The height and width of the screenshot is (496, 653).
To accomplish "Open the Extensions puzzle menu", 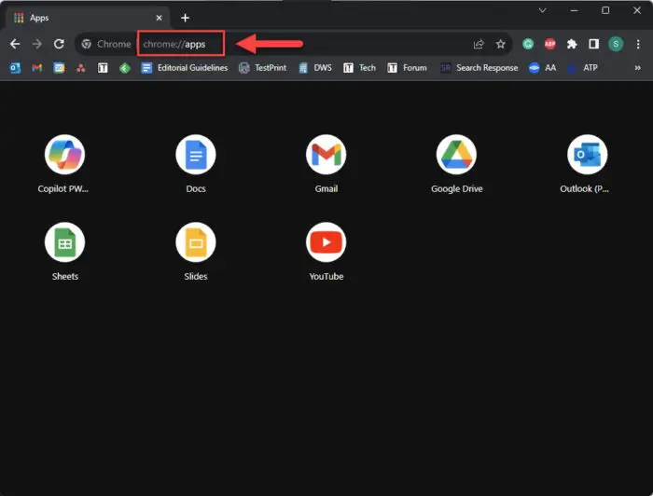I will (x=572, y=44).
